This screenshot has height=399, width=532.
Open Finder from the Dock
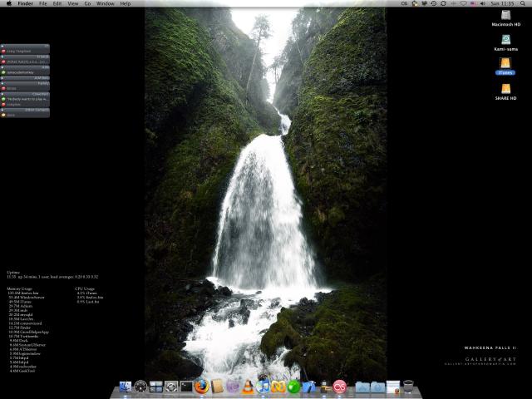click(x=126, y=387)
